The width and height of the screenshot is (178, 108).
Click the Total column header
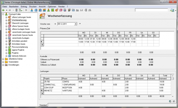coord(165,76)
